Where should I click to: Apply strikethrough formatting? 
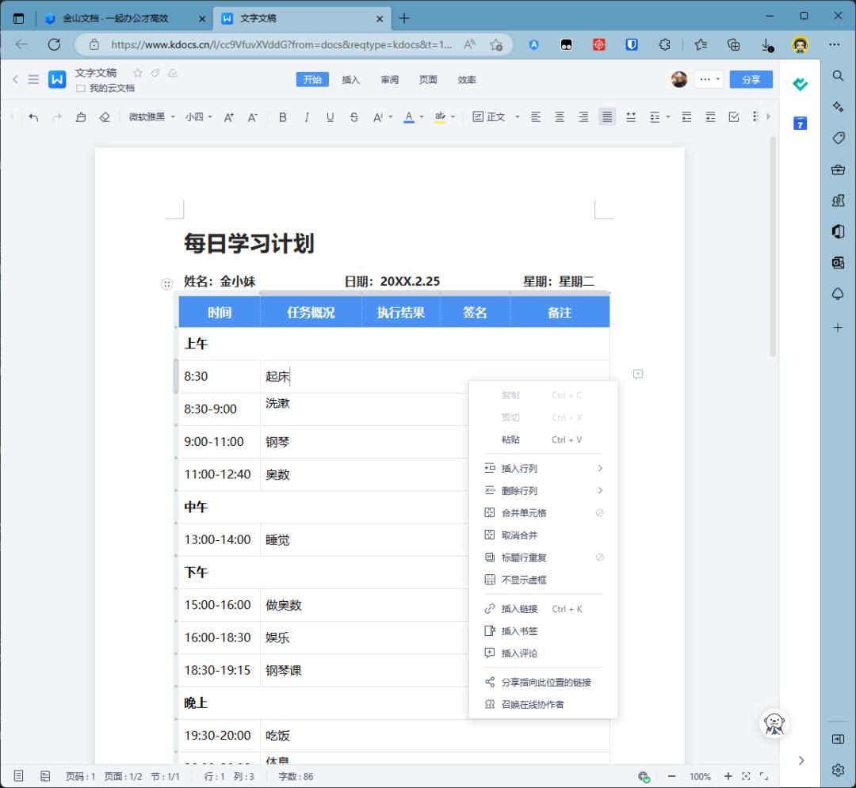click(x=353, y=117)
